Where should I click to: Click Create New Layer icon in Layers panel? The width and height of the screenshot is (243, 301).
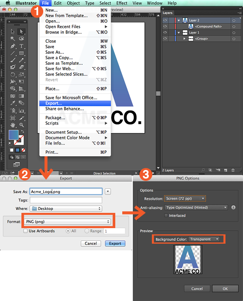225,170
